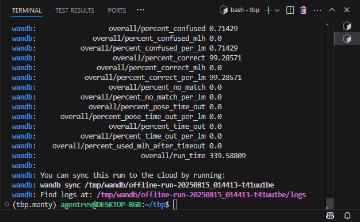360x222 pixels.
Task: Select the first terminal in side list
Action: point(347,26)
